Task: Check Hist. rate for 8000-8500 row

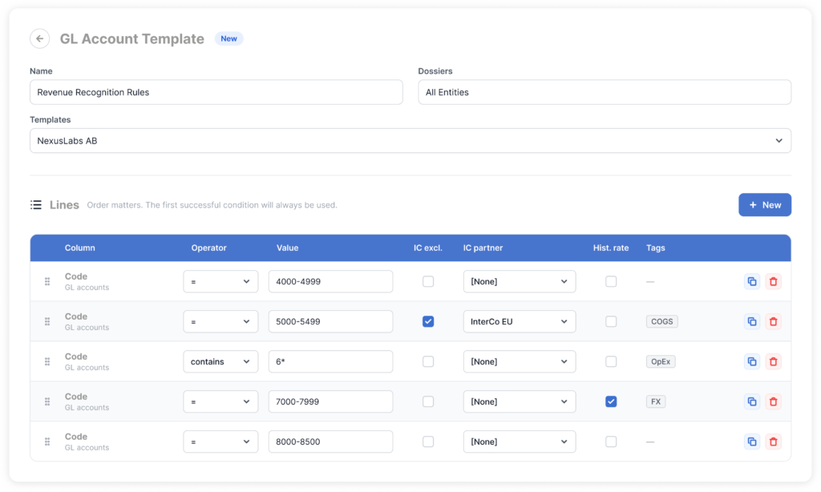Action: coord(611,442)
